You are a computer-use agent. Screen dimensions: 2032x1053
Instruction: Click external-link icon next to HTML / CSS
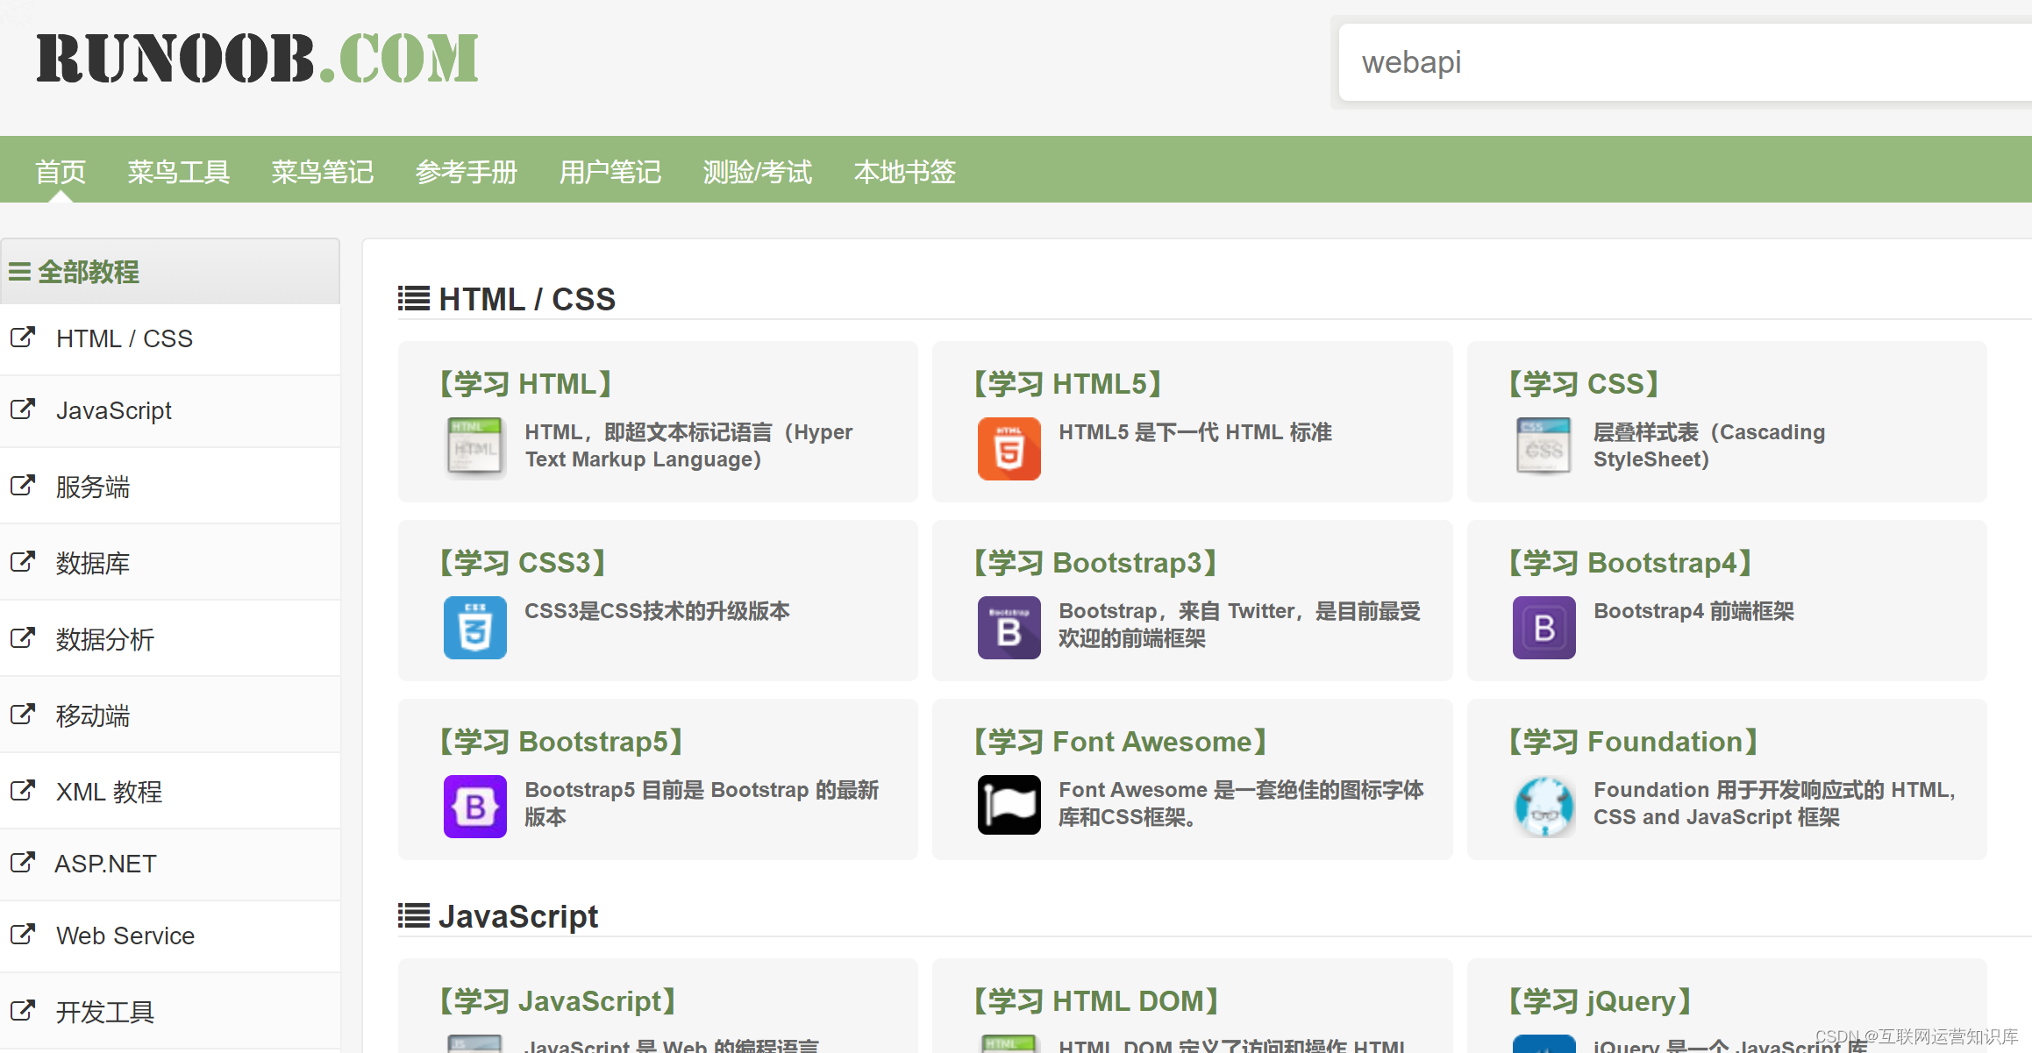[23, 338]
